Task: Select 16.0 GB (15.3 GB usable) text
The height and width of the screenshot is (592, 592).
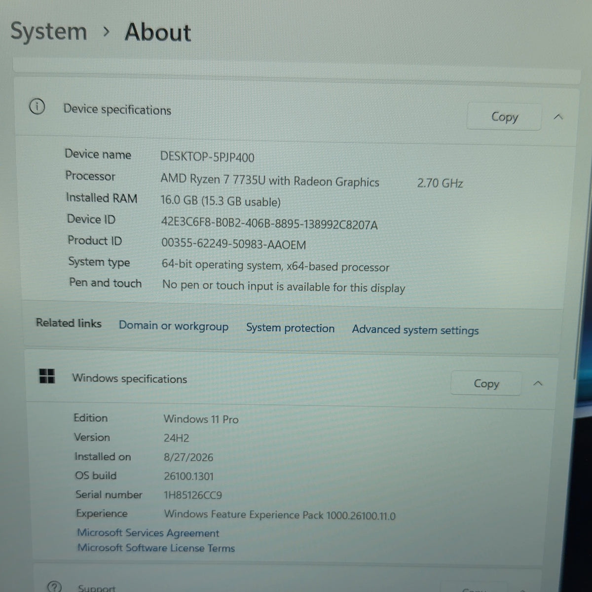Action: 221,201
